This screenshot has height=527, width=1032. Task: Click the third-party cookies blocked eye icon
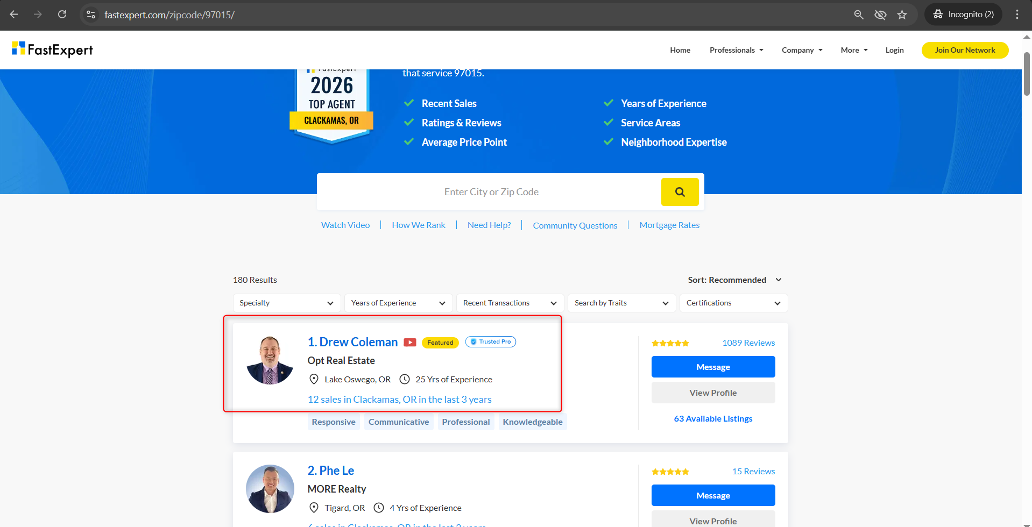[x=880, y=15]
